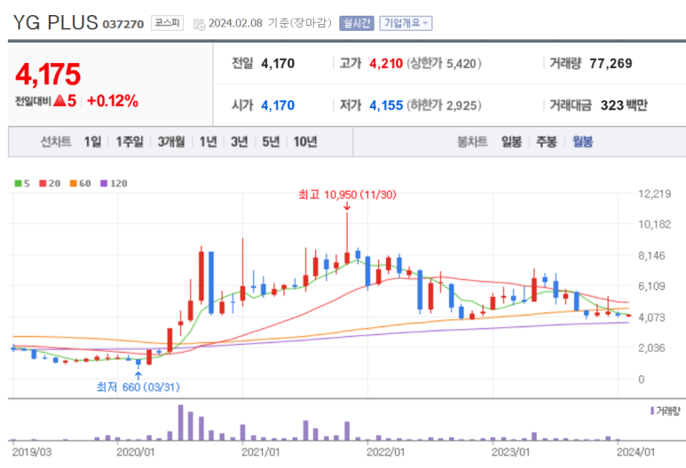686x468 pixels.
Task: Click the stock code 037270
Action: [123, 25]
